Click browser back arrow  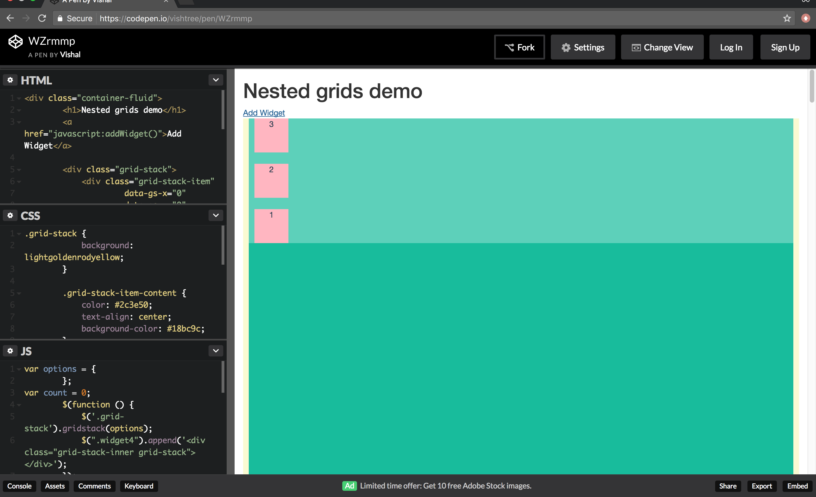[x=10, y=18]
